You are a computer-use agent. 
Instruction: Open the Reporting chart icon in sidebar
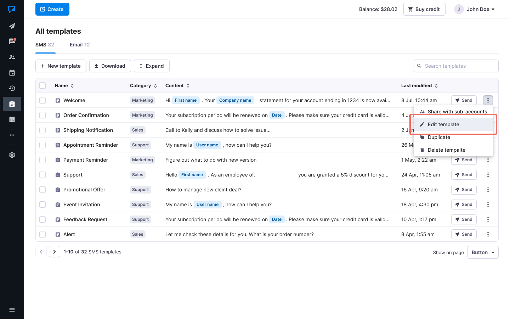[12, 119]
